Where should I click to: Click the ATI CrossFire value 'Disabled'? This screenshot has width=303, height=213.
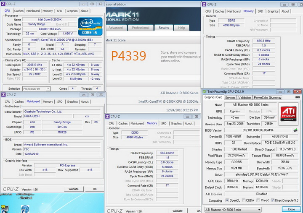pos(261,194)
